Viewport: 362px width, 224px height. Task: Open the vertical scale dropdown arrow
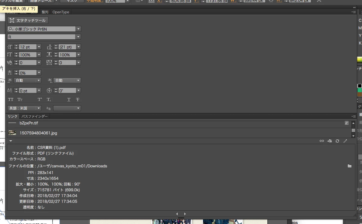click(39, 55)
